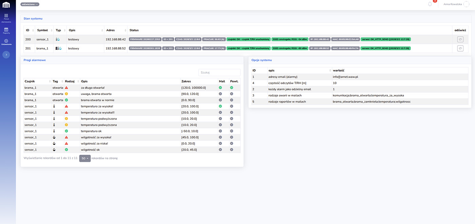Click the droplet tag icon in 'wilgotność ok' row
Image resolution: width=475 pixels, height=224 pixels.
[54, 150]
